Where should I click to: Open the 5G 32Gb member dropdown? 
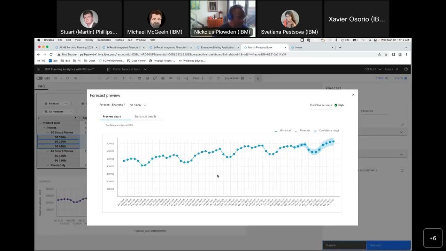(138, 105)
